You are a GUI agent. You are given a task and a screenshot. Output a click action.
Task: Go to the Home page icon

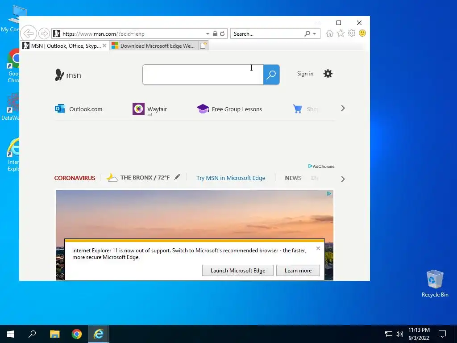(x=330, y=33)
